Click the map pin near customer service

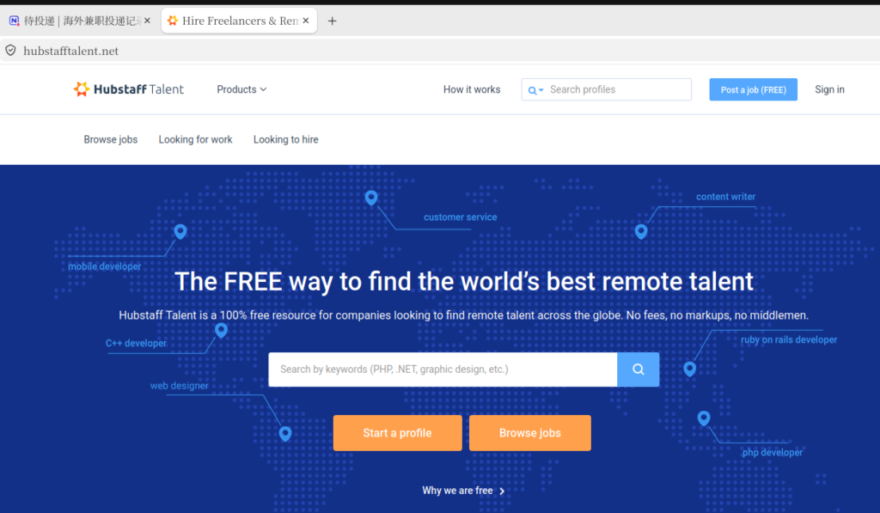(371, 198)
